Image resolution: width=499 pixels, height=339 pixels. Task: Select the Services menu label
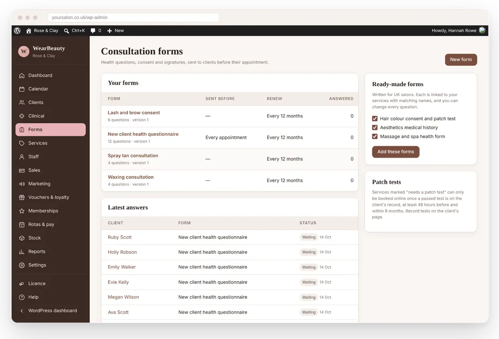(38, 143)
